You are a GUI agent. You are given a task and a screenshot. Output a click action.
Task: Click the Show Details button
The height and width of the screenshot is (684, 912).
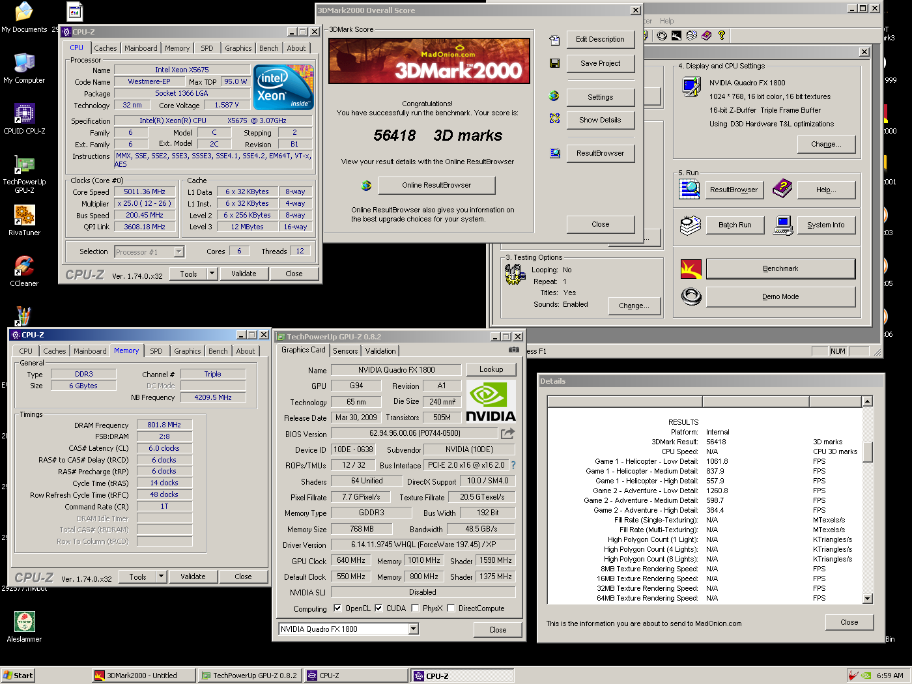(600, 121)
